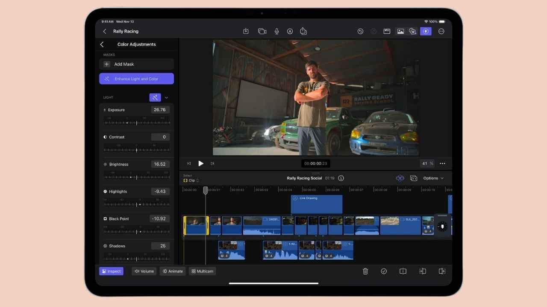Toggle the auto-enhance wand in LIGHT section
This screenshot has width=547, height=307.
[155, 97]
